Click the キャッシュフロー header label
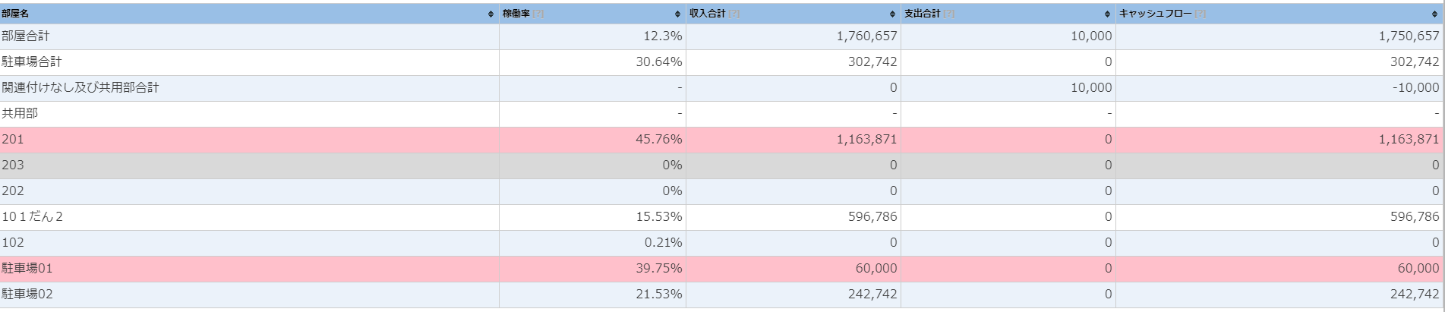This screenshot has width=1445, height=312. (1155, 14)
